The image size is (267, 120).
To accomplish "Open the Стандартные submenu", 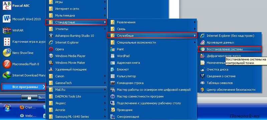I will click(x=76, y=22).
